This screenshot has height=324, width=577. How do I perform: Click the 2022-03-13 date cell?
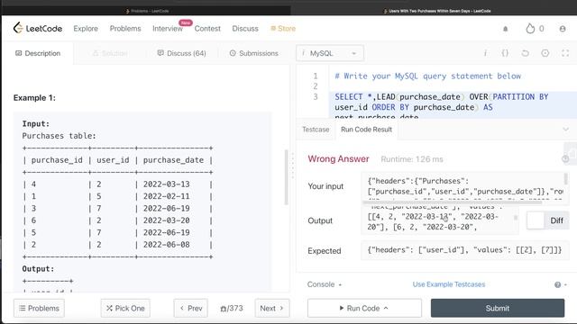pyautogui.click(x=166, y=184)
